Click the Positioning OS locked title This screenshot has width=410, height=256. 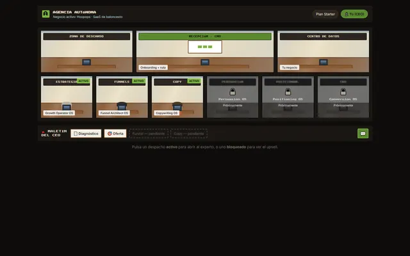pyautogui.click(x=288, y=99)
